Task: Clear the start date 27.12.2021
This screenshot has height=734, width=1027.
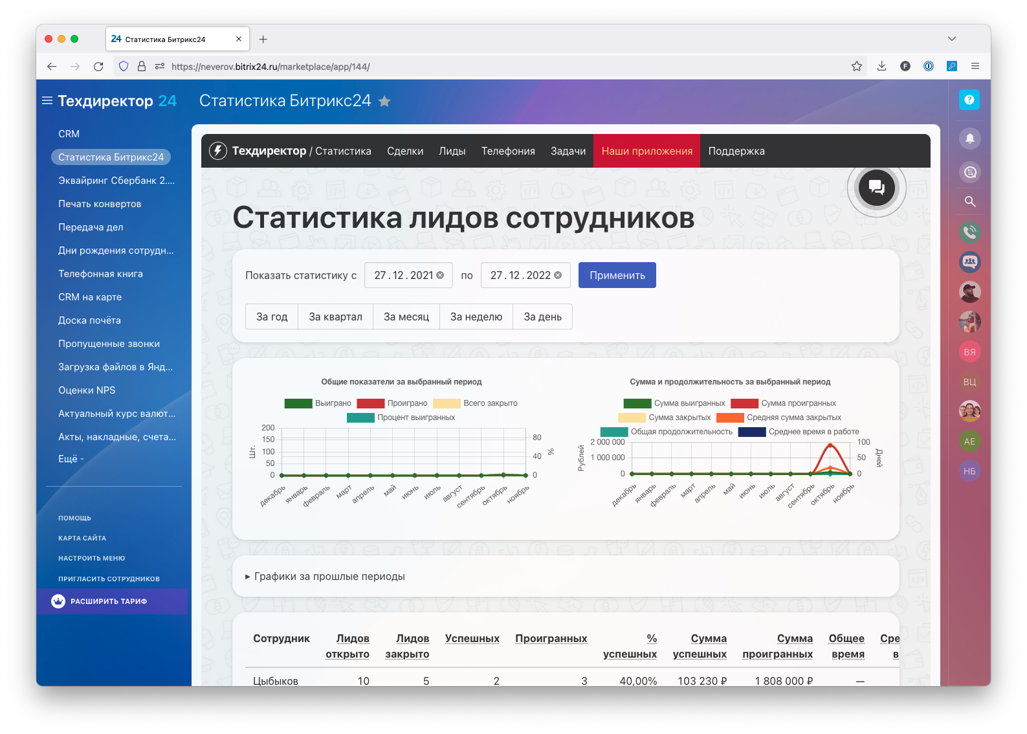Action: 440,275
